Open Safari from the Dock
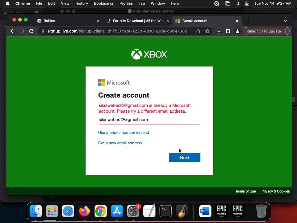 tap(68, 211)
